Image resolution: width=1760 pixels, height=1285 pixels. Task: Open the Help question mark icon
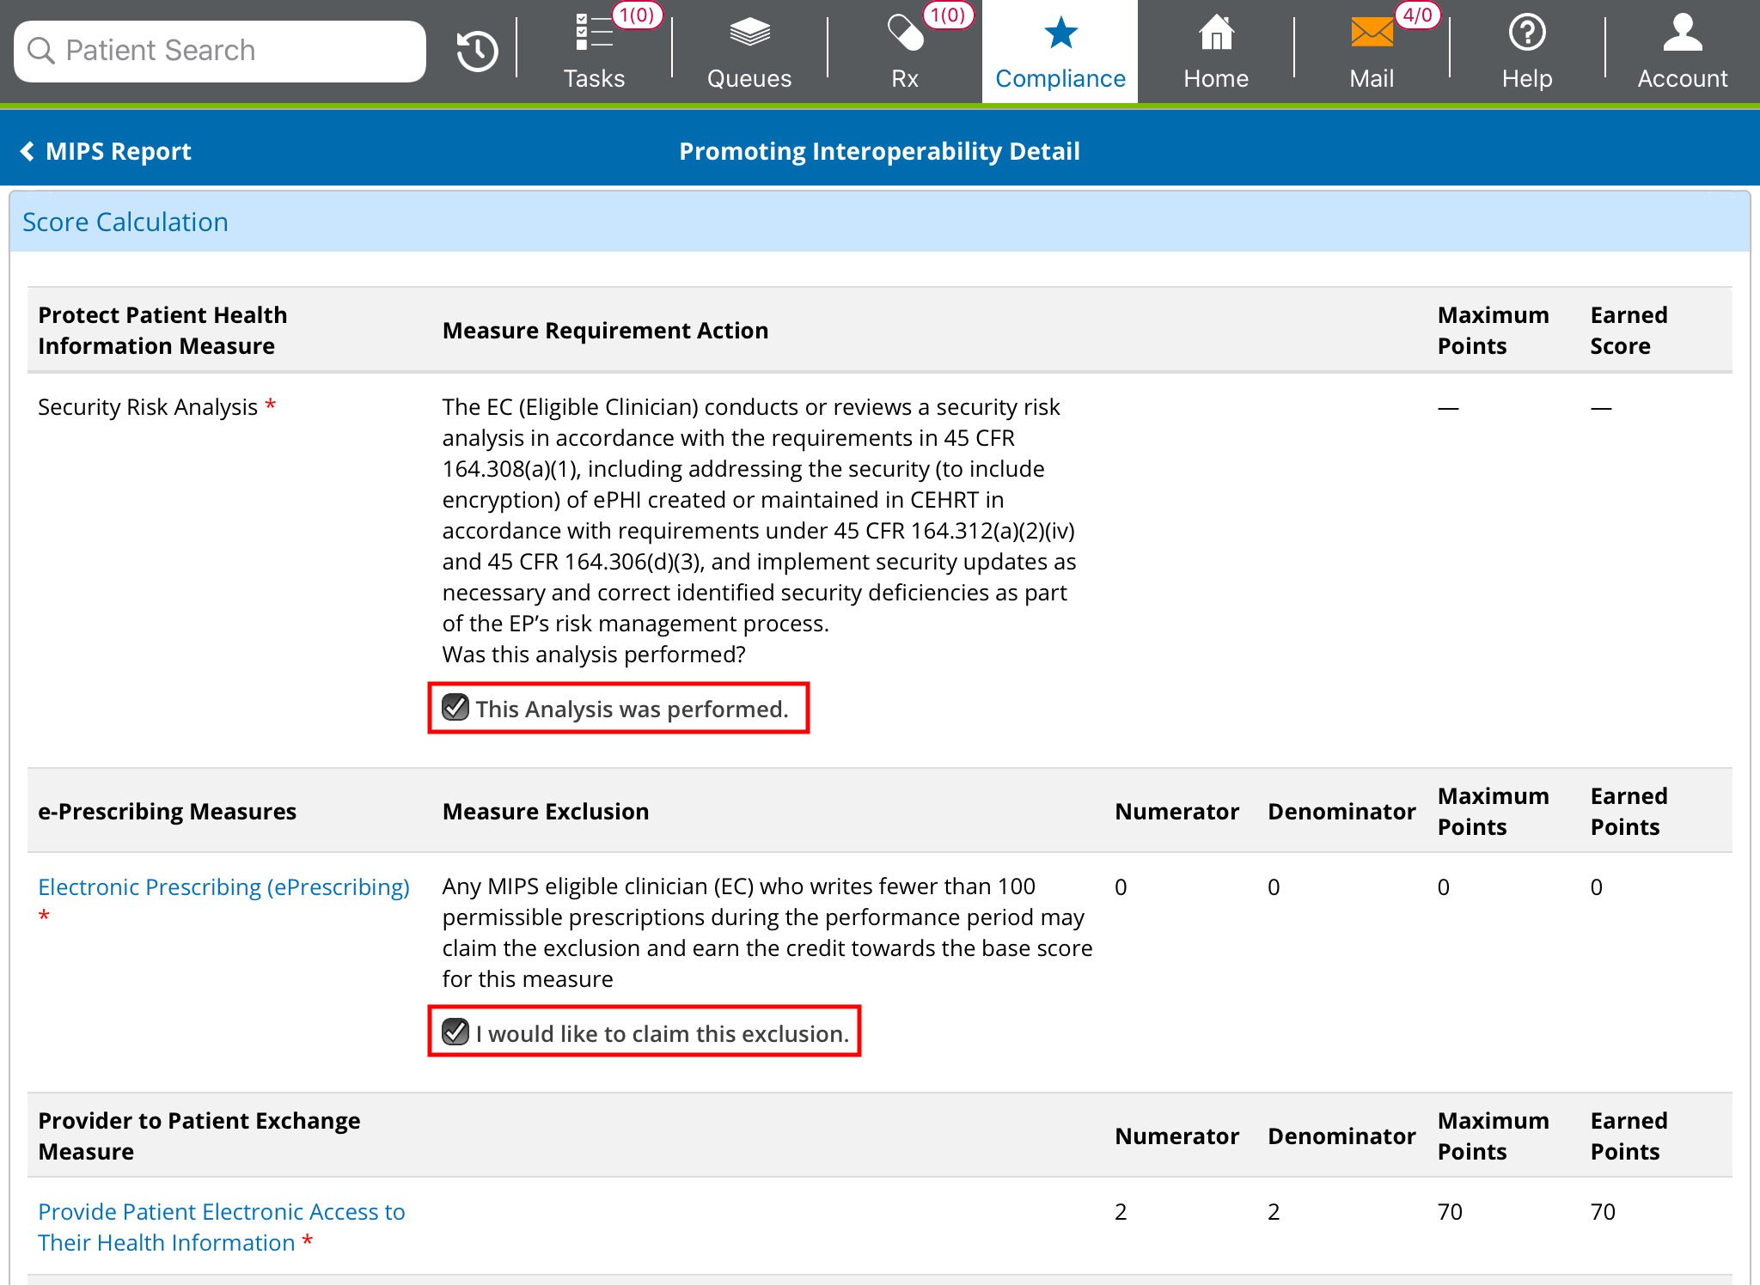[x=1527, y=34]
